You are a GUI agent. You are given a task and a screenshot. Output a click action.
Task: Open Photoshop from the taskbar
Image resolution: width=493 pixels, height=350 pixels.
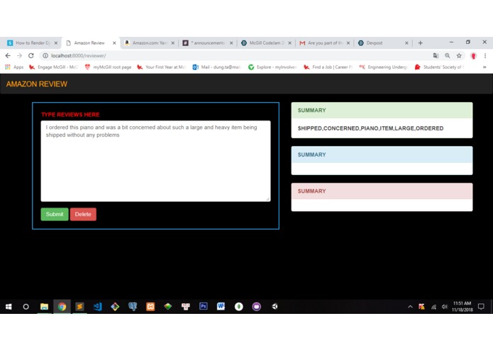[x=204, y=306]
